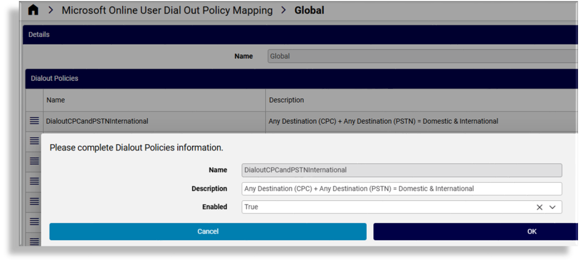
Task: Click the 'Please complete Dialout Policies information.' text
Action: pyautogui.click(x=137, y=148)
